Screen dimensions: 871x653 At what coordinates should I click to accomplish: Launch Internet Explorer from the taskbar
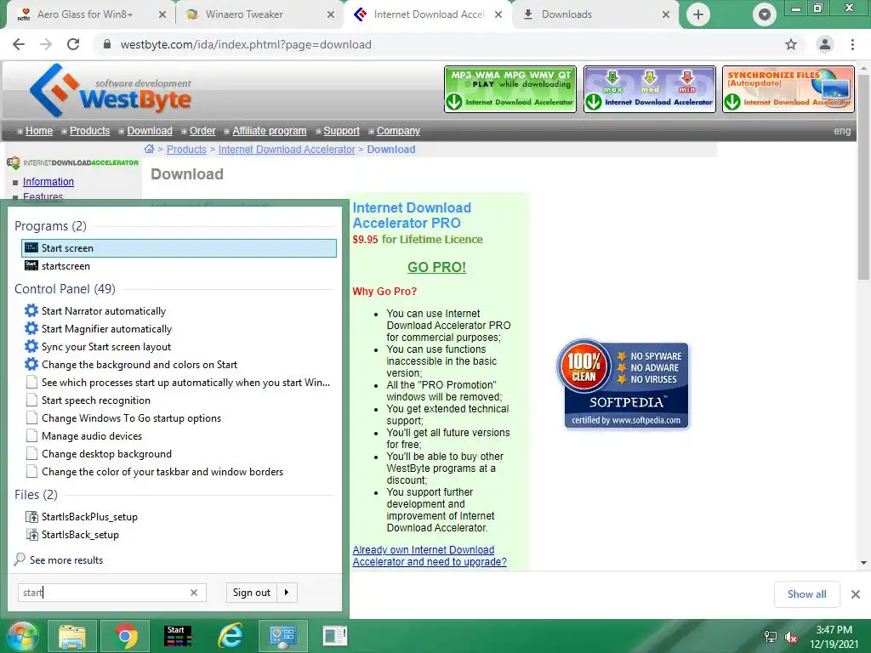[x=231, y=636]
